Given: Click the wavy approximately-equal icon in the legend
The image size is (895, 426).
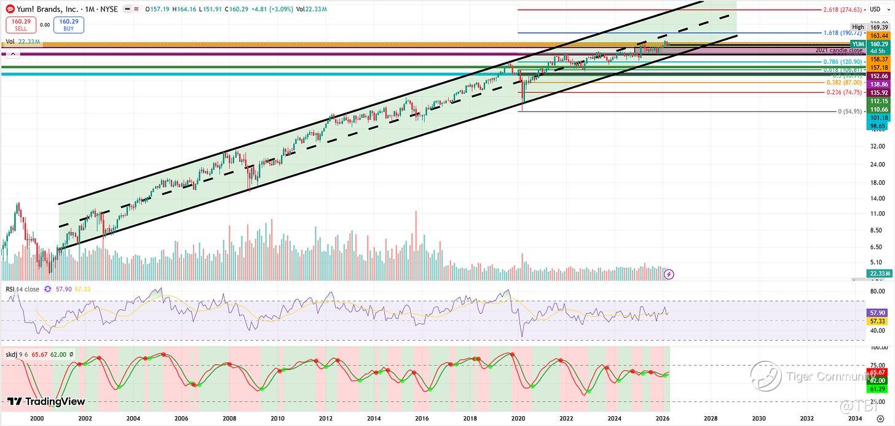Looking at the screenshot, I should [136, 9].
